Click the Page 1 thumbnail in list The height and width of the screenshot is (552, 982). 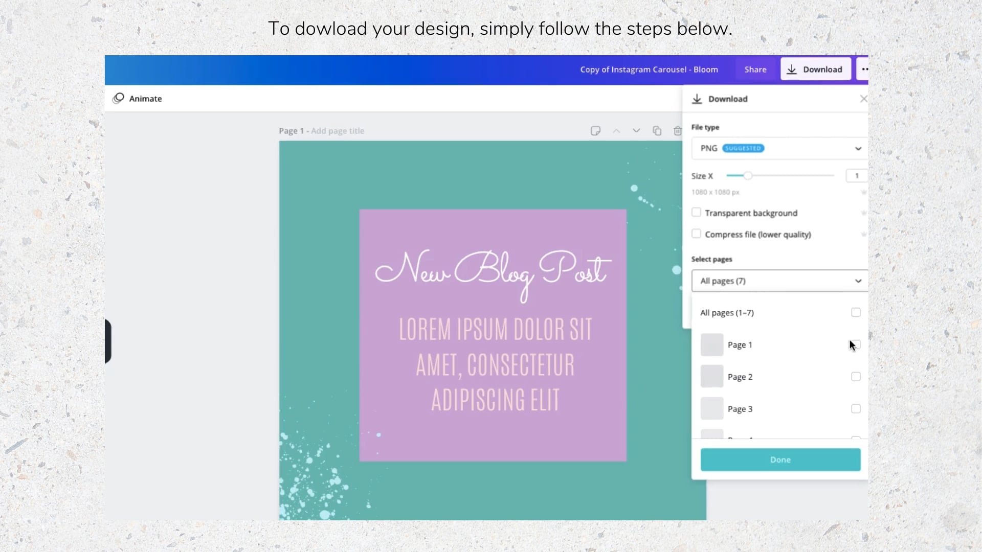pos(712,344)
